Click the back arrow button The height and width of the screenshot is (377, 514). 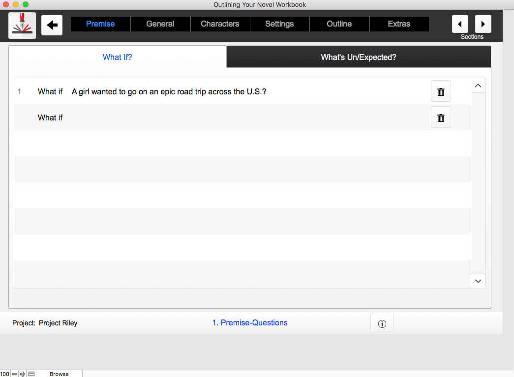[x=52, y=25]
